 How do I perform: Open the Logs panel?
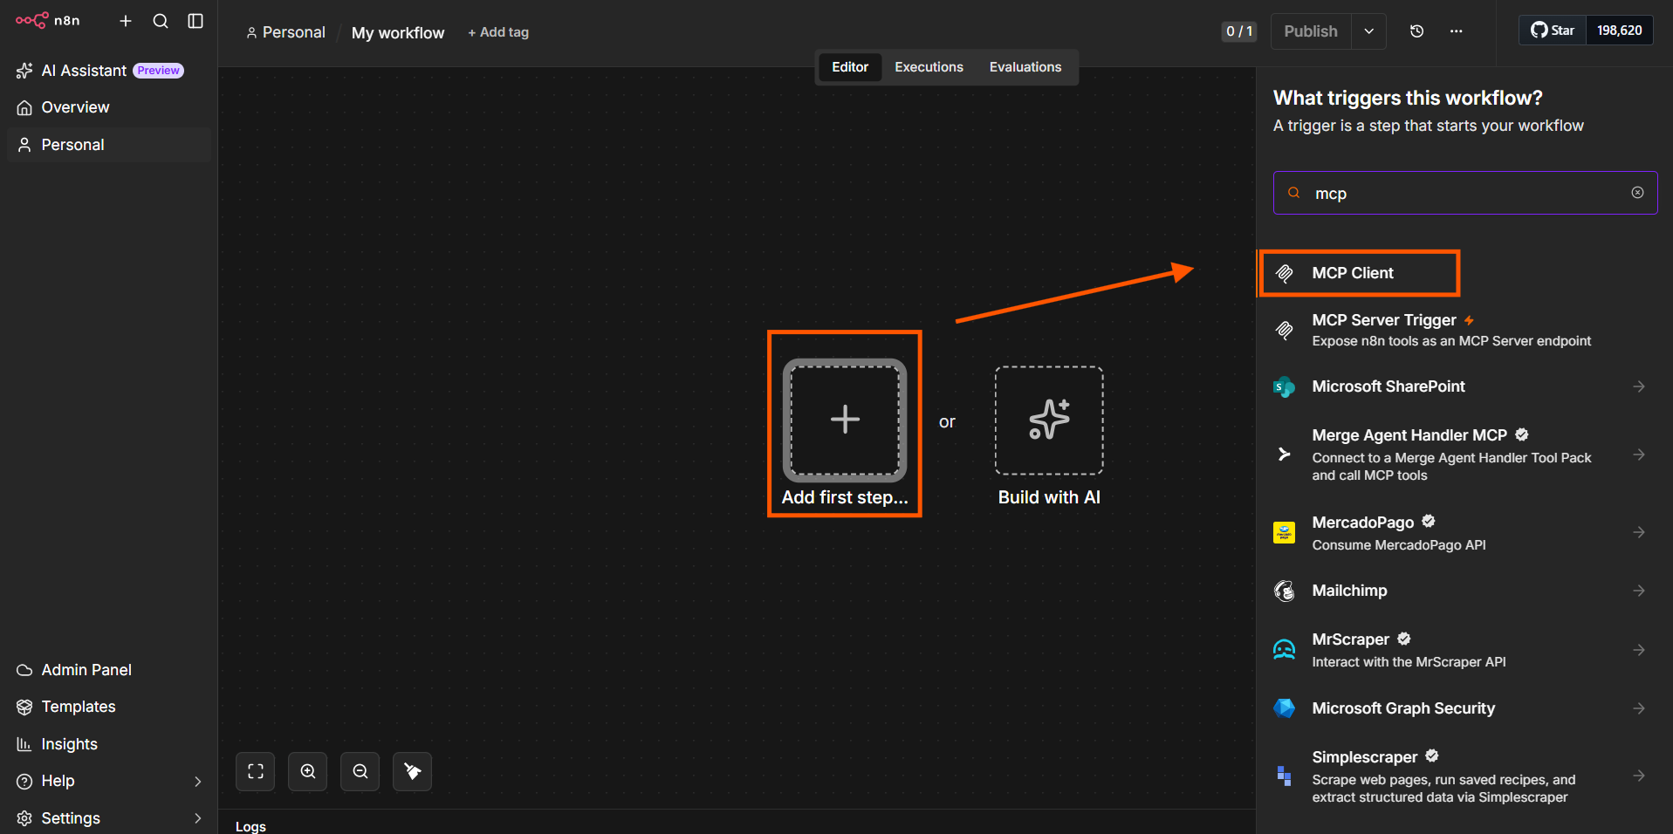(x=251, y=826)
